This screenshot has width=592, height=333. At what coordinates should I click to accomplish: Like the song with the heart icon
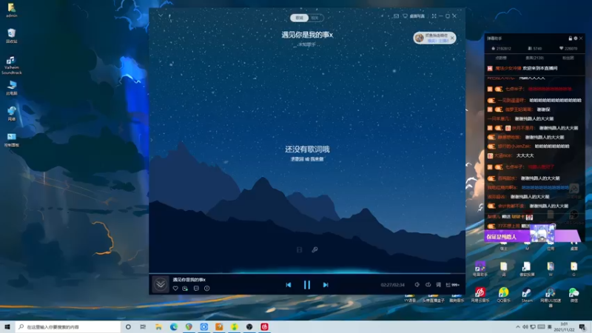(x=175, y=289)
